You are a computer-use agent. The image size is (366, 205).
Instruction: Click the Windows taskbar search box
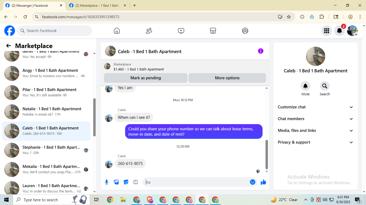tap(51, 200)
